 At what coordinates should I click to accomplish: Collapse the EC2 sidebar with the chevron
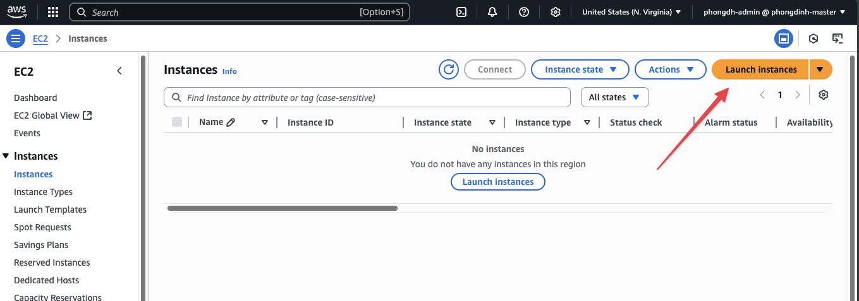pyautogui.click(x=119, y=71)
